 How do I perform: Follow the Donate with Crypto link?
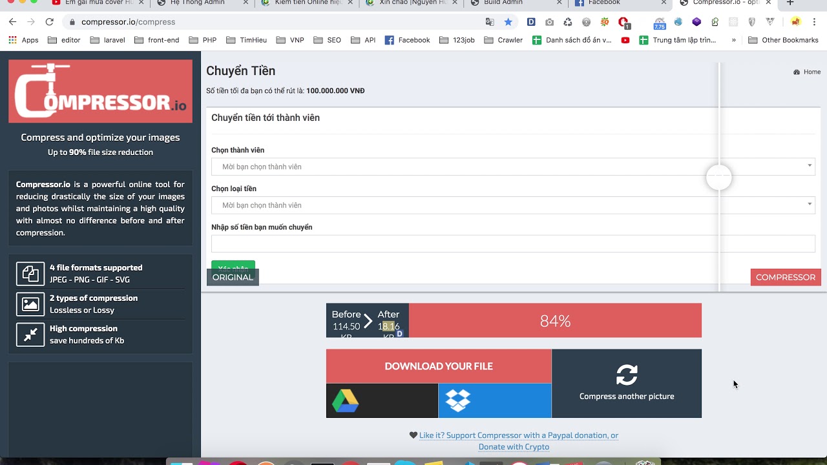(x=514, y=447)
